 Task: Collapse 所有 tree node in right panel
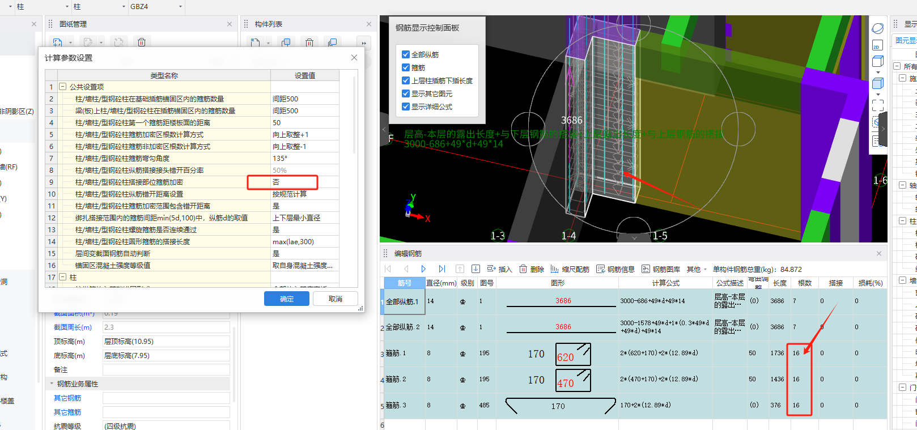(897, 66)
